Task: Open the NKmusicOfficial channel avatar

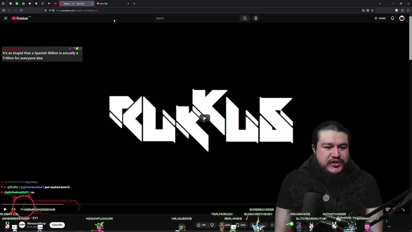Action: pos(22,225)
